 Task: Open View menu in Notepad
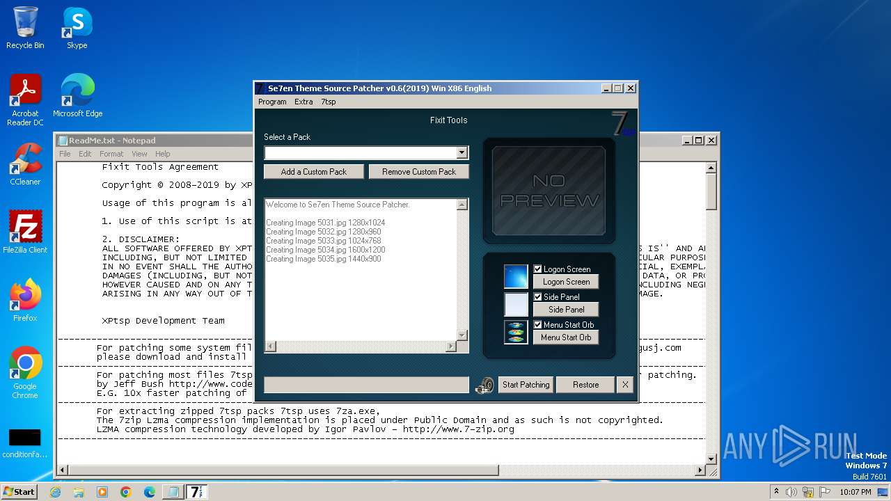(139, 154)
